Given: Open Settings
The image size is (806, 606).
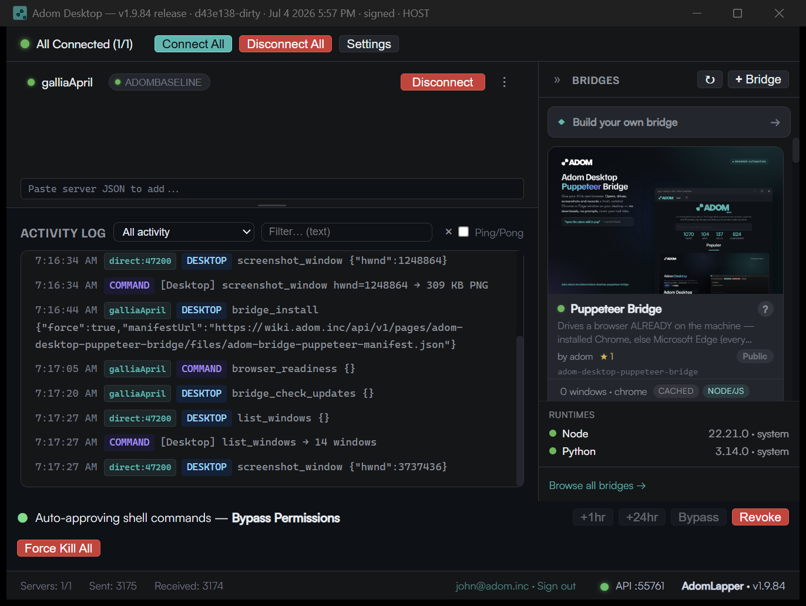Looking at the screenshot, I should coord(369,44).
